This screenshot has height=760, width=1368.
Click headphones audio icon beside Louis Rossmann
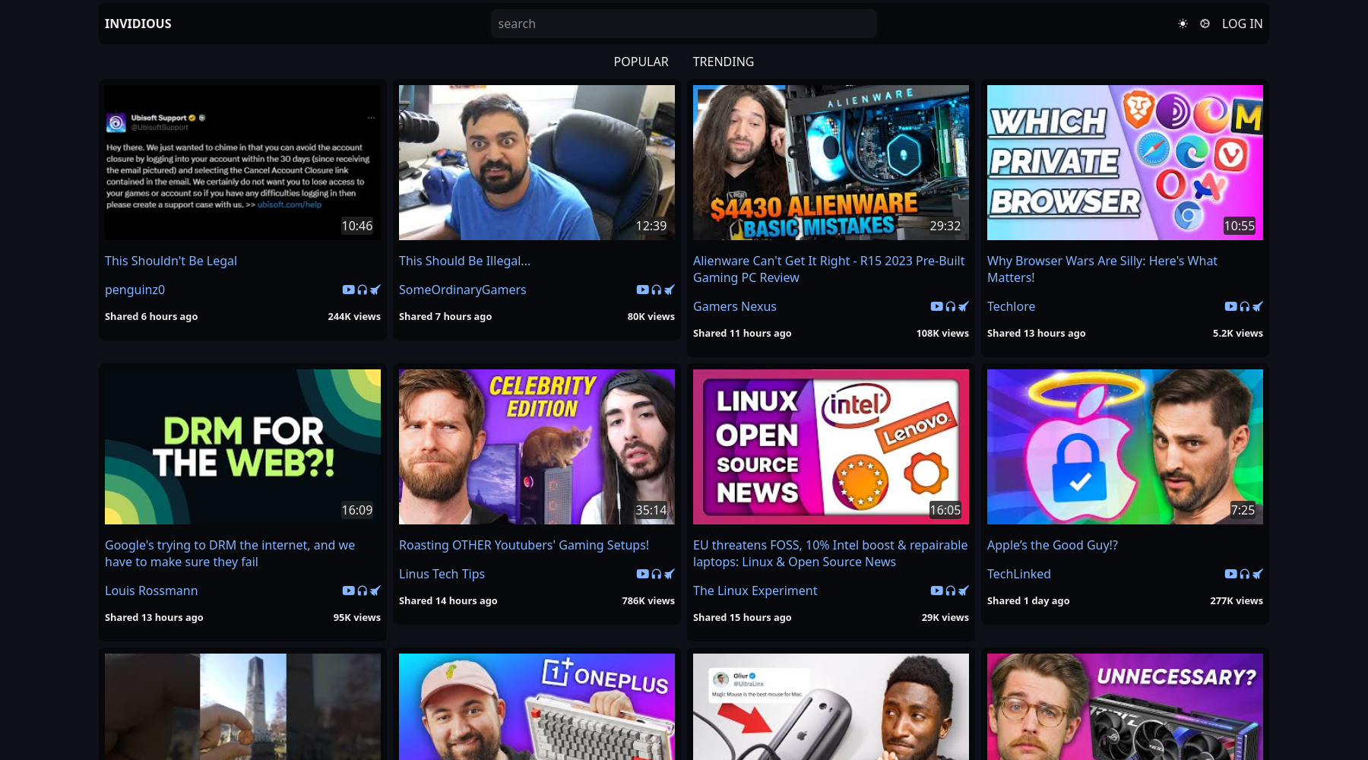[363, 591]
